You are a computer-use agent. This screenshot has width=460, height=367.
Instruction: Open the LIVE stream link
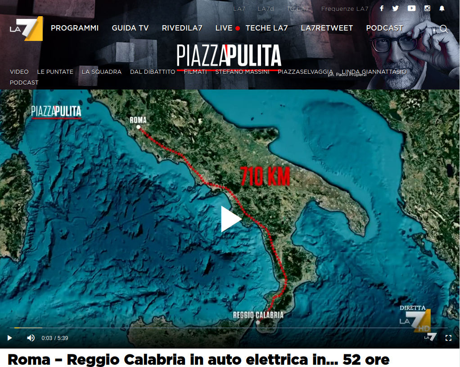[227, 28]
